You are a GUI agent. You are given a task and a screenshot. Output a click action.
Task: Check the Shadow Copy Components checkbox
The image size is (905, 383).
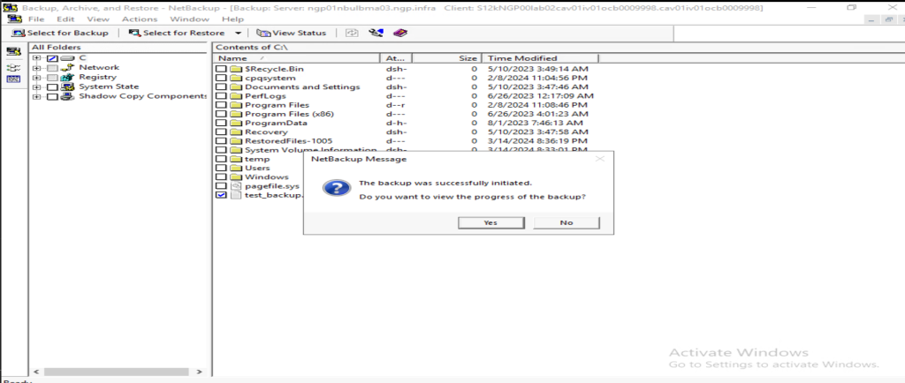click(x=52, y=97)
